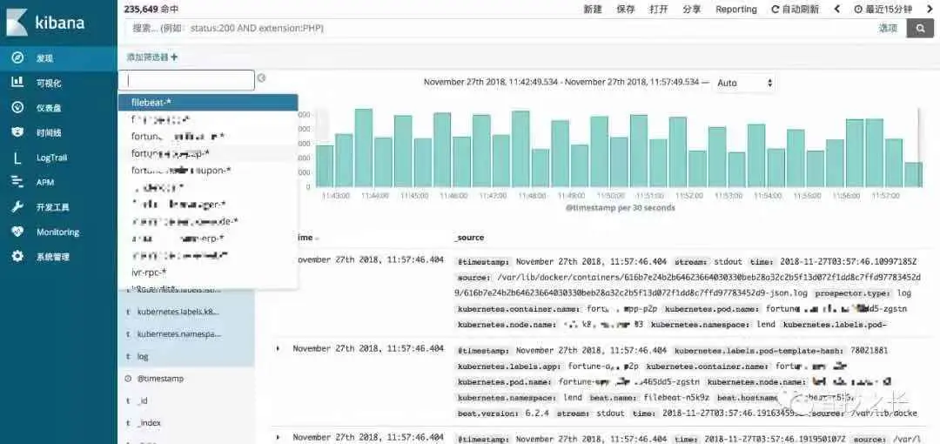Open Monitoring heartbeat item
The image size is (940, 444).
click(58, 232)
